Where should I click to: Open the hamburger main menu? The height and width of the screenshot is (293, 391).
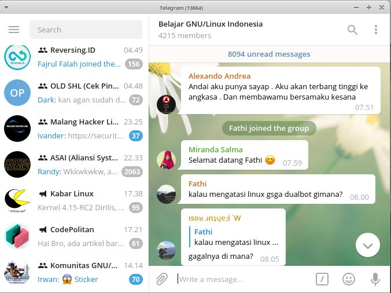[14, 30]
